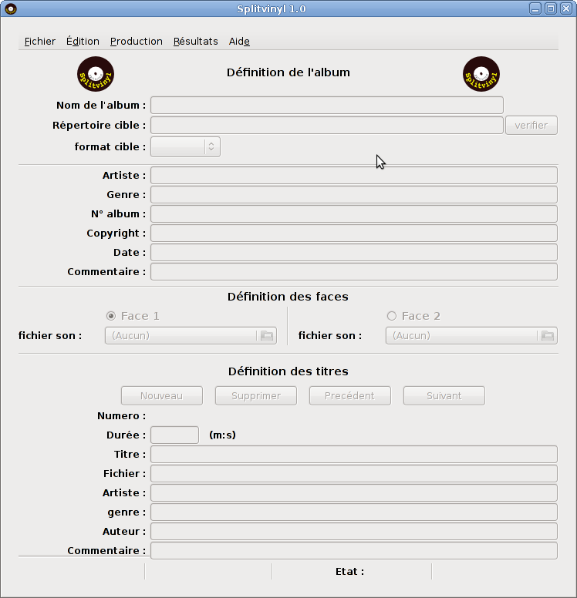
Task: Click the Date input field
Action: tap(354, 253)
